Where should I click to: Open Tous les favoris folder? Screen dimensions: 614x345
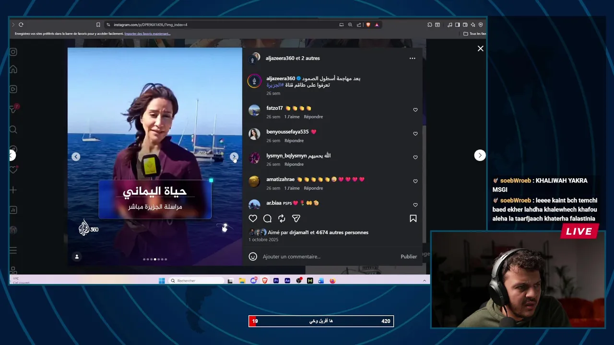(475, 34)
